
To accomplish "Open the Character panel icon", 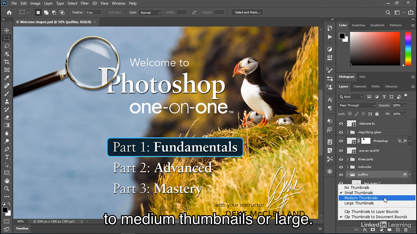I will (330, 100).
